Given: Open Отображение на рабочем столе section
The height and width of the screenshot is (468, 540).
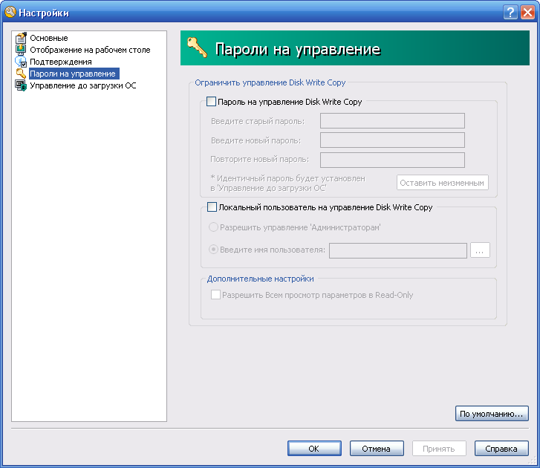Looking at the screenshot, I should 90,50.
